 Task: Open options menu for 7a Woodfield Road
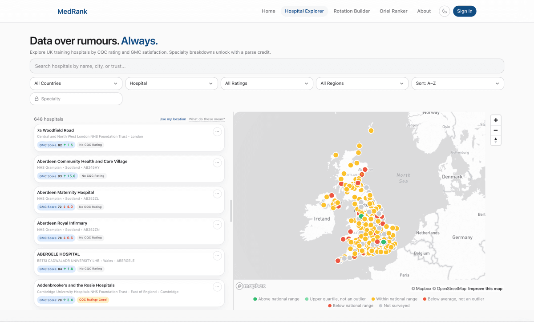(217, 132)
